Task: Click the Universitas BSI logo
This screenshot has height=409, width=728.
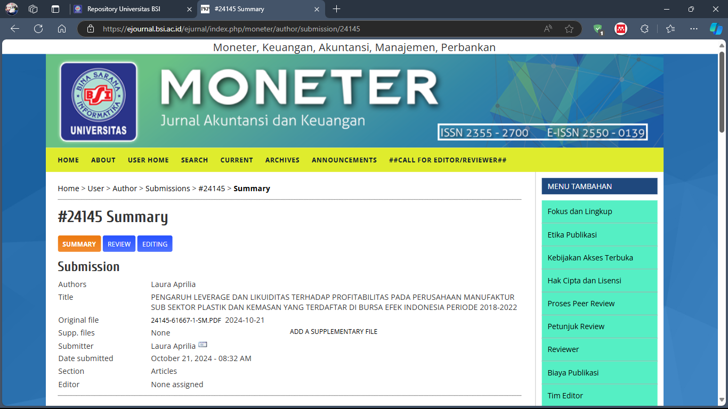Action: point(99,101)
